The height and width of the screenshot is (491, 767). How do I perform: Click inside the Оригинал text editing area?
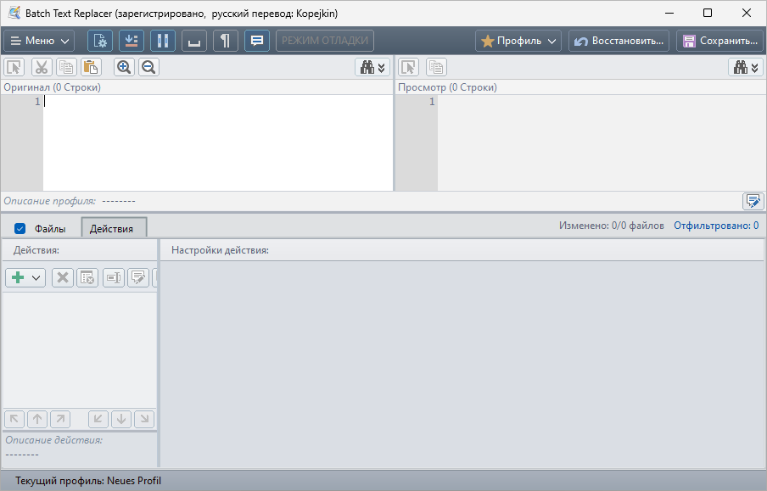[212, 140]
